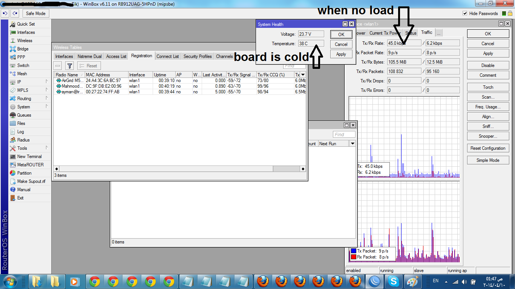Screen dimensions: 515x289
Task: Enable Safe Mode
Action: pyautogui.click(x=35, y=13)
